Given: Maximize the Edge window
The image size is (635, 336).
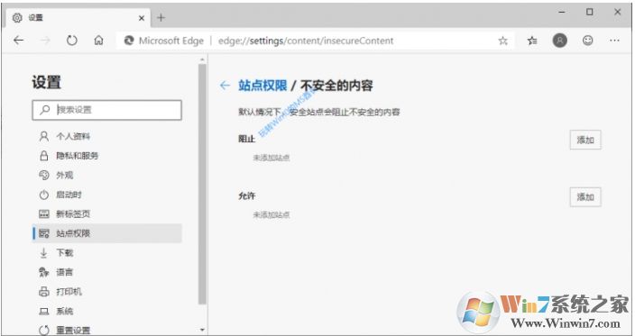Looking at the screenshot, I should point(590,12).
